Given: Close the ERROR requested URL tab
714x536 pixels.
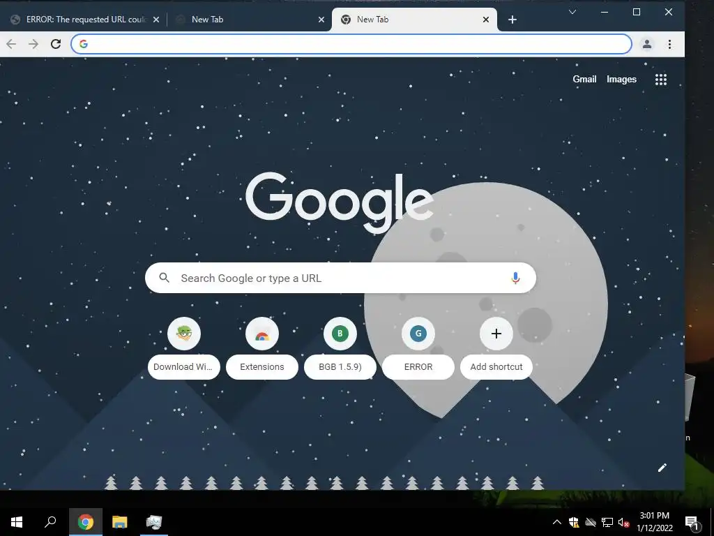Looking at the screenshot, I should [155, 20].
